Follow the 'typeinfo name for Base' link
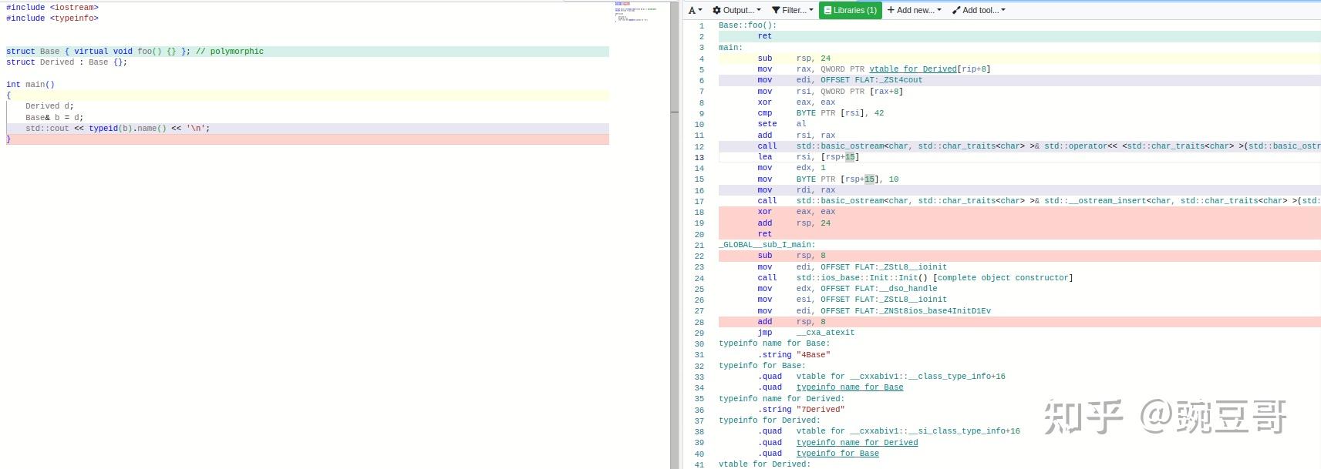 coord(850,387)
